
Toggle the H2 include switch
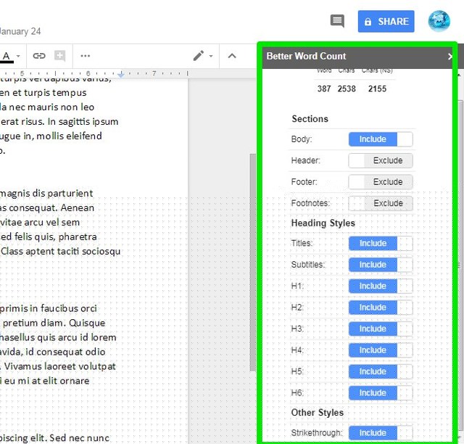click(x=381, y=308)
